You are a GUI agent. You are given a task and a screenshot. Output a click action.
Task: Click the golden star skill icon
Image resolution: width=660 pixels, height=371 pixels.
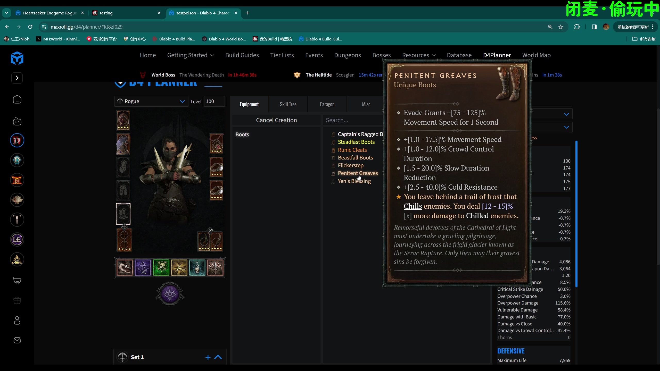click(x=179, y=268)
